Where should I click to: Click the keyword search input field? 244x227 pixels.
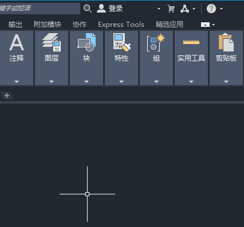click(x=40, y=9)
